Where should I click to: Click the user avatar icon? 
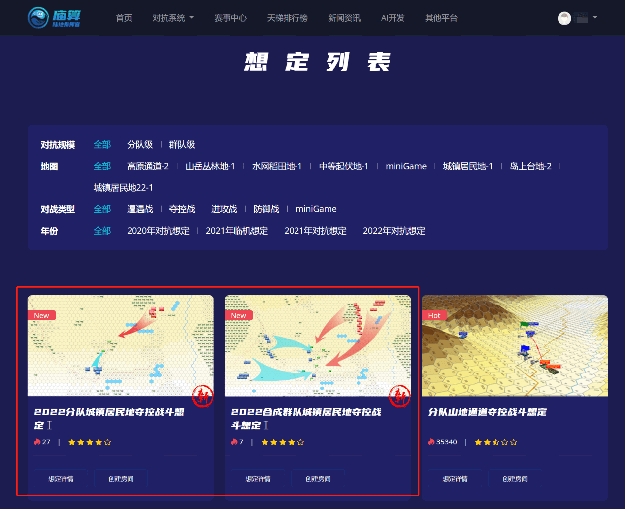point(564,18)
